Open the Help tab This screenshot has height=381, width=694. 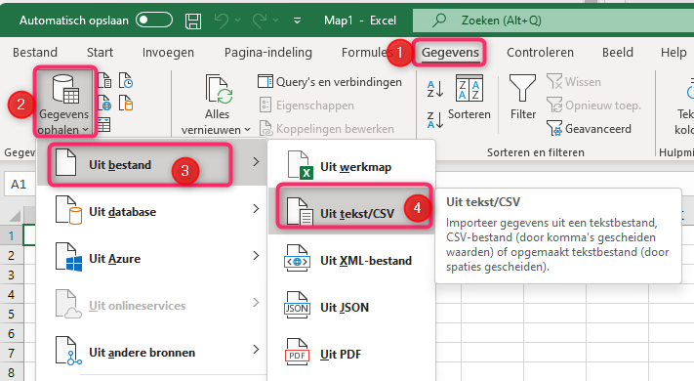pos(674,53)
